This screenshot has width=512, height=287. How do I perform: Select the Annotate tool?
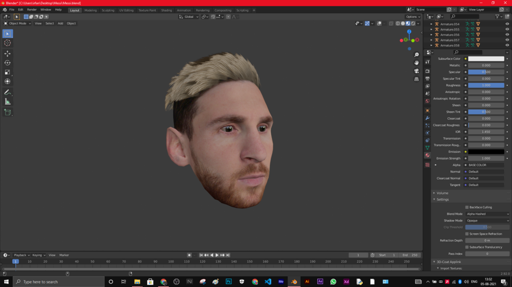pyautogui.click(x=8, y=92)
